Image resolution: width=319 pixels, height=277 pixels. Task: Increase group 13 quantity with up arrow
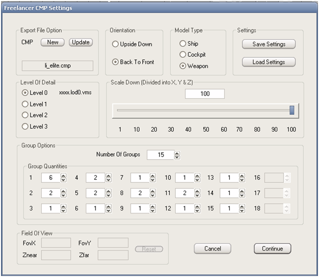pos(242,176)
